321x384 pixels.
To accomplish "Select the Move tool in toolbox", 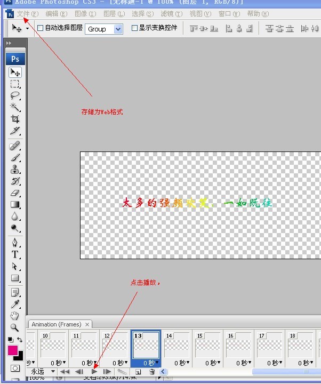I will coord(15,72).
